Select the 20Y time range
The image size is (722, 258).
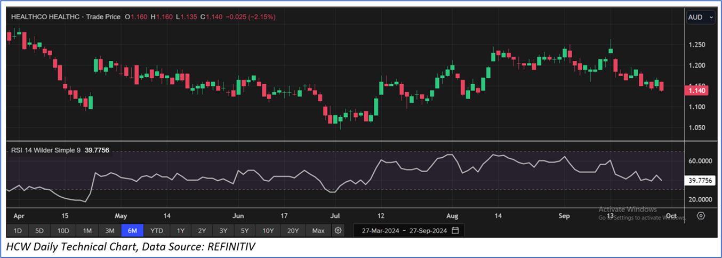point(293,231)
